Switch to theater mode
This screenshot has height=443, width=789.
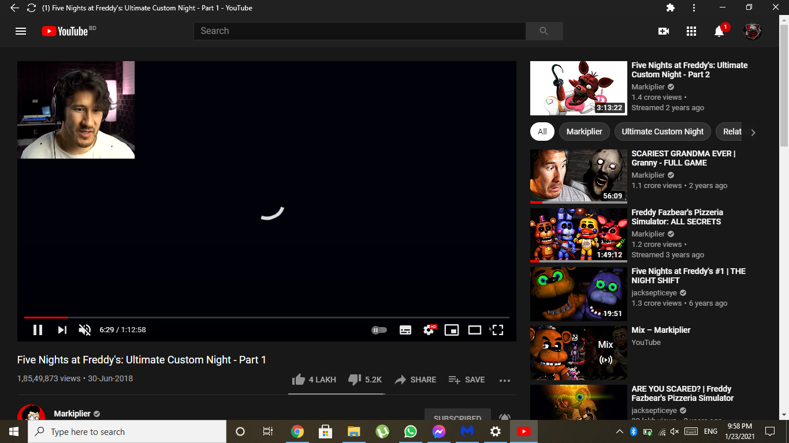coord(475,330)
